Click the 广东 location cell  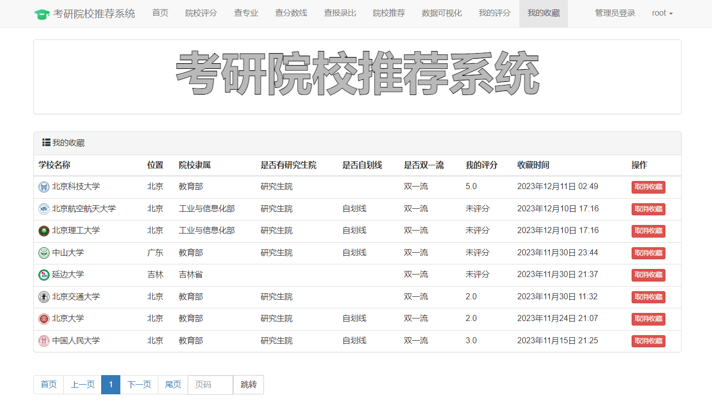155,252
